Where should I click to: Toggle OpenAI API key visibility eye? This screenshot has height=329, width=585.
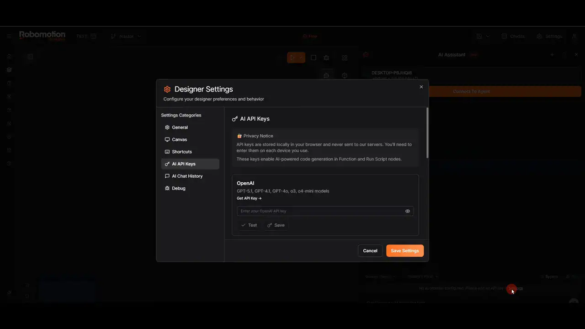pos(407,211)
